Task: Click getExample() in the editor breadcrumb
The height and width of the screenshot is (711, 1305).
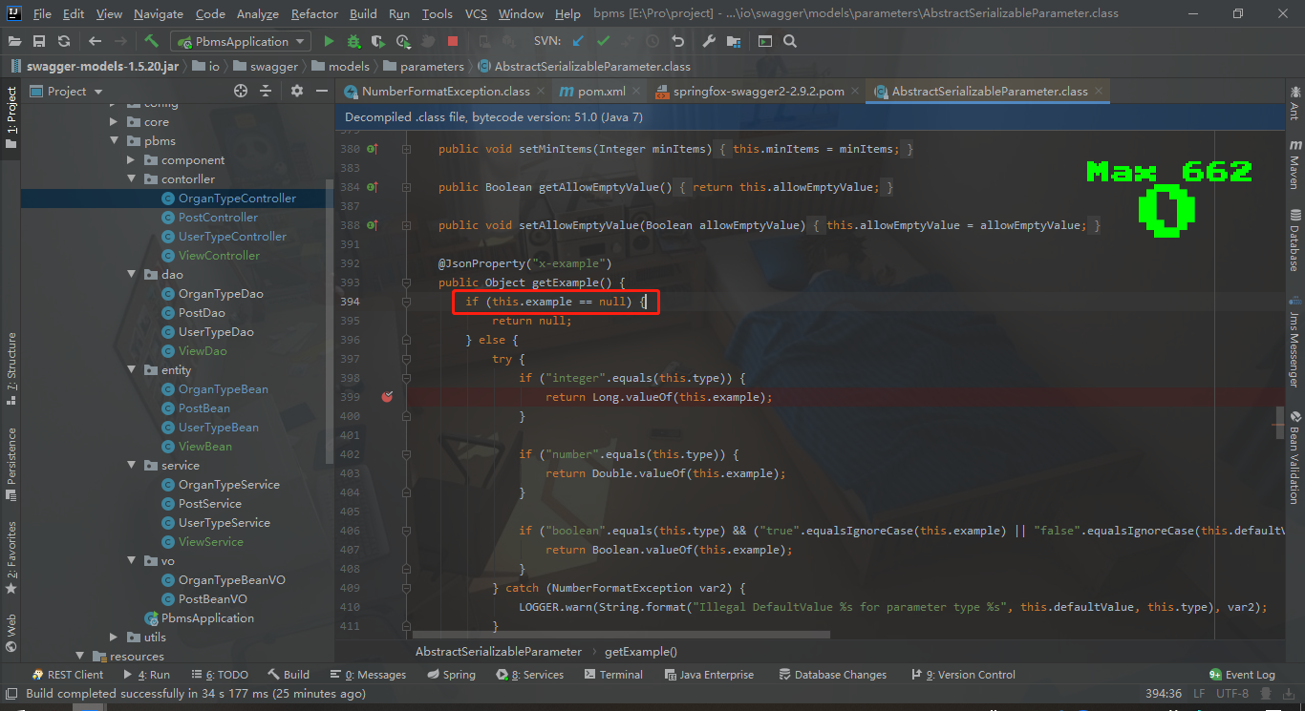Action: (x=641, y=651)
